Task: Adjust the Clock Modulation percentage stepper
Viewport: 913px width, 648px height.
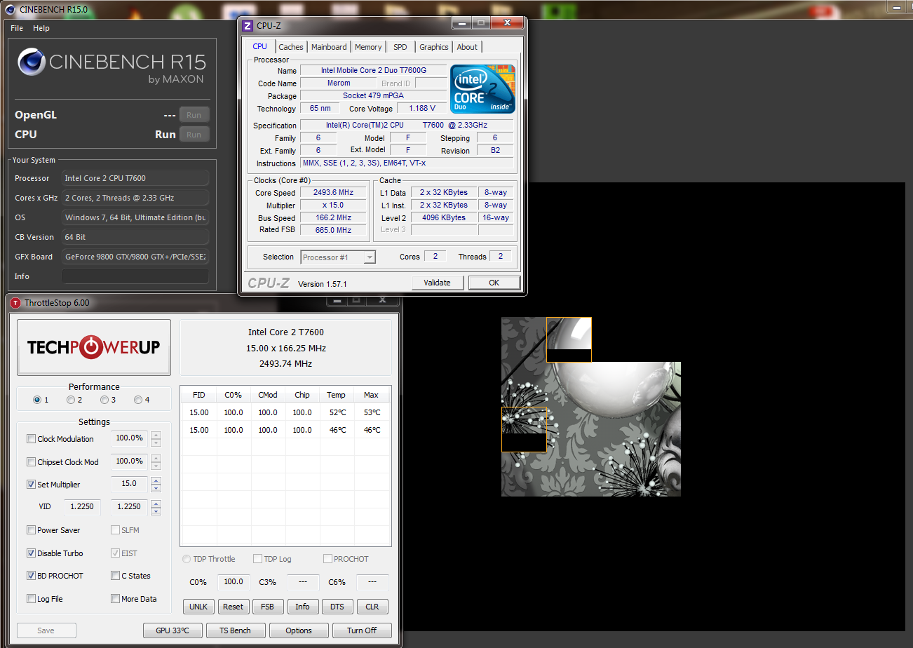Action: (x=156, y=439)
